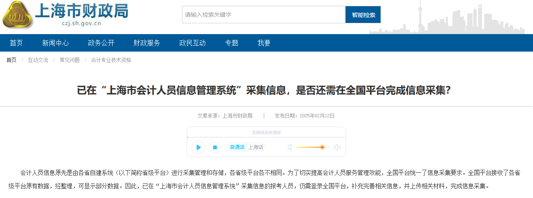Stop the audio narration
The image size is (533, 198).
tap(214, 147)
